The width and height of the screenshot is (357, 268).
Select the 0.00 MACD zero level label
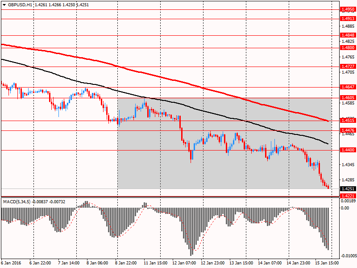point(345,208)
